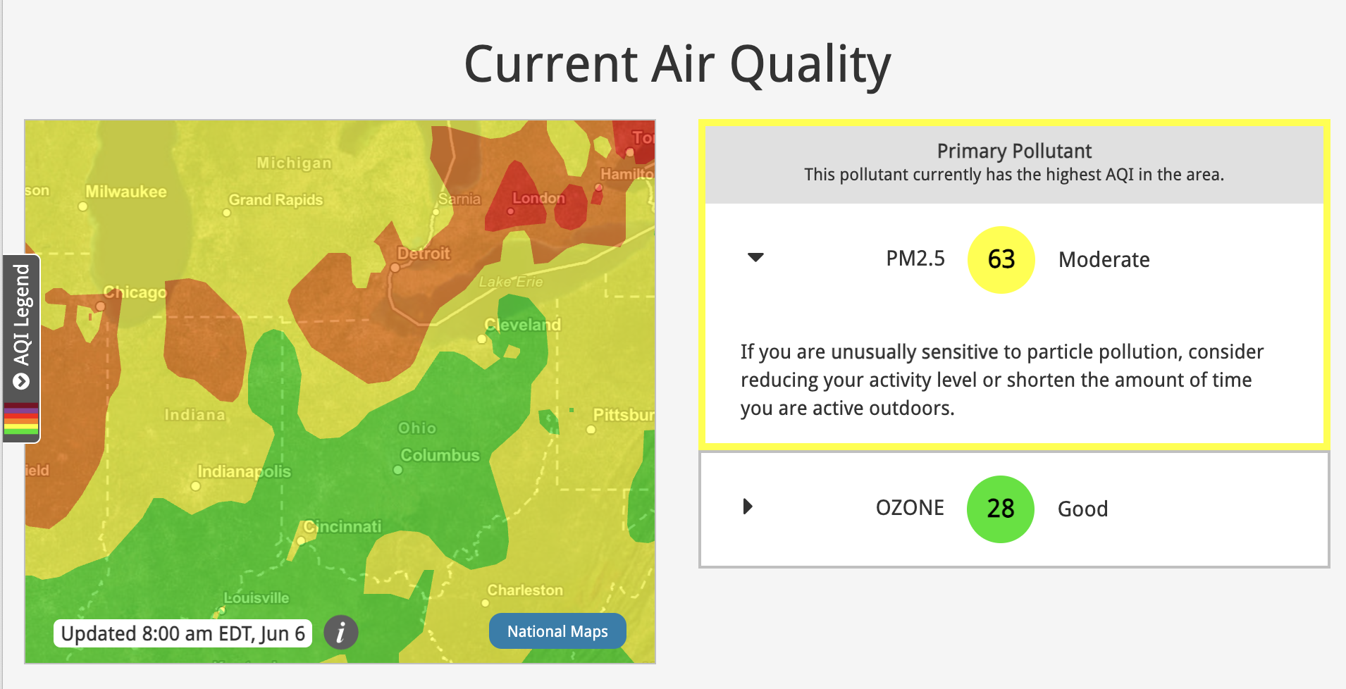Click the AQI Legend arrow circle icon
Image resolution: width=1346 pixels, height=689 pixels.
pos(22,382)
